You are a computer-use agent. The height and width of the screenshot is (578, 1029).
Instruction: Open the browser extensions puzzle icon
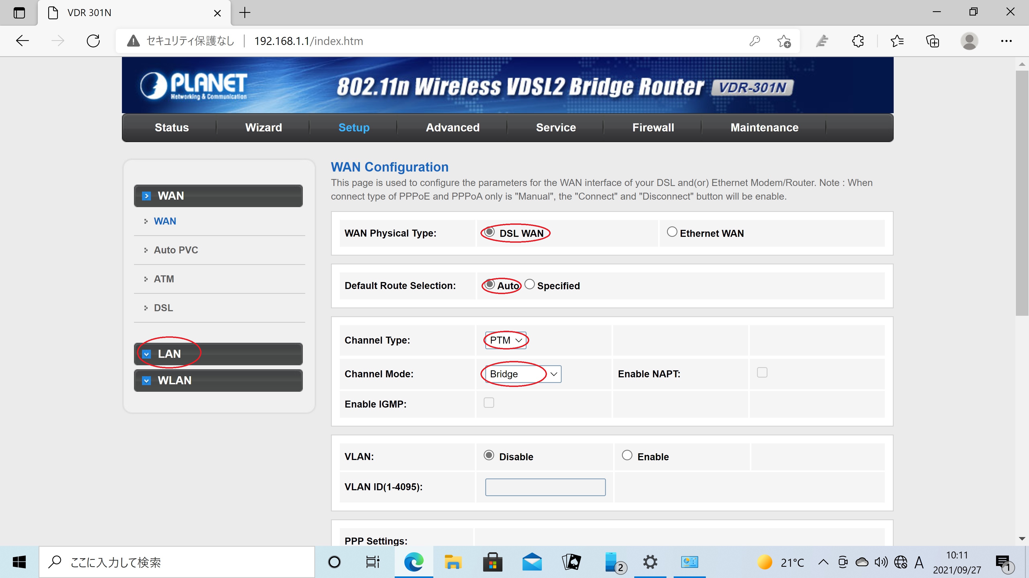(x=857, y=41)
